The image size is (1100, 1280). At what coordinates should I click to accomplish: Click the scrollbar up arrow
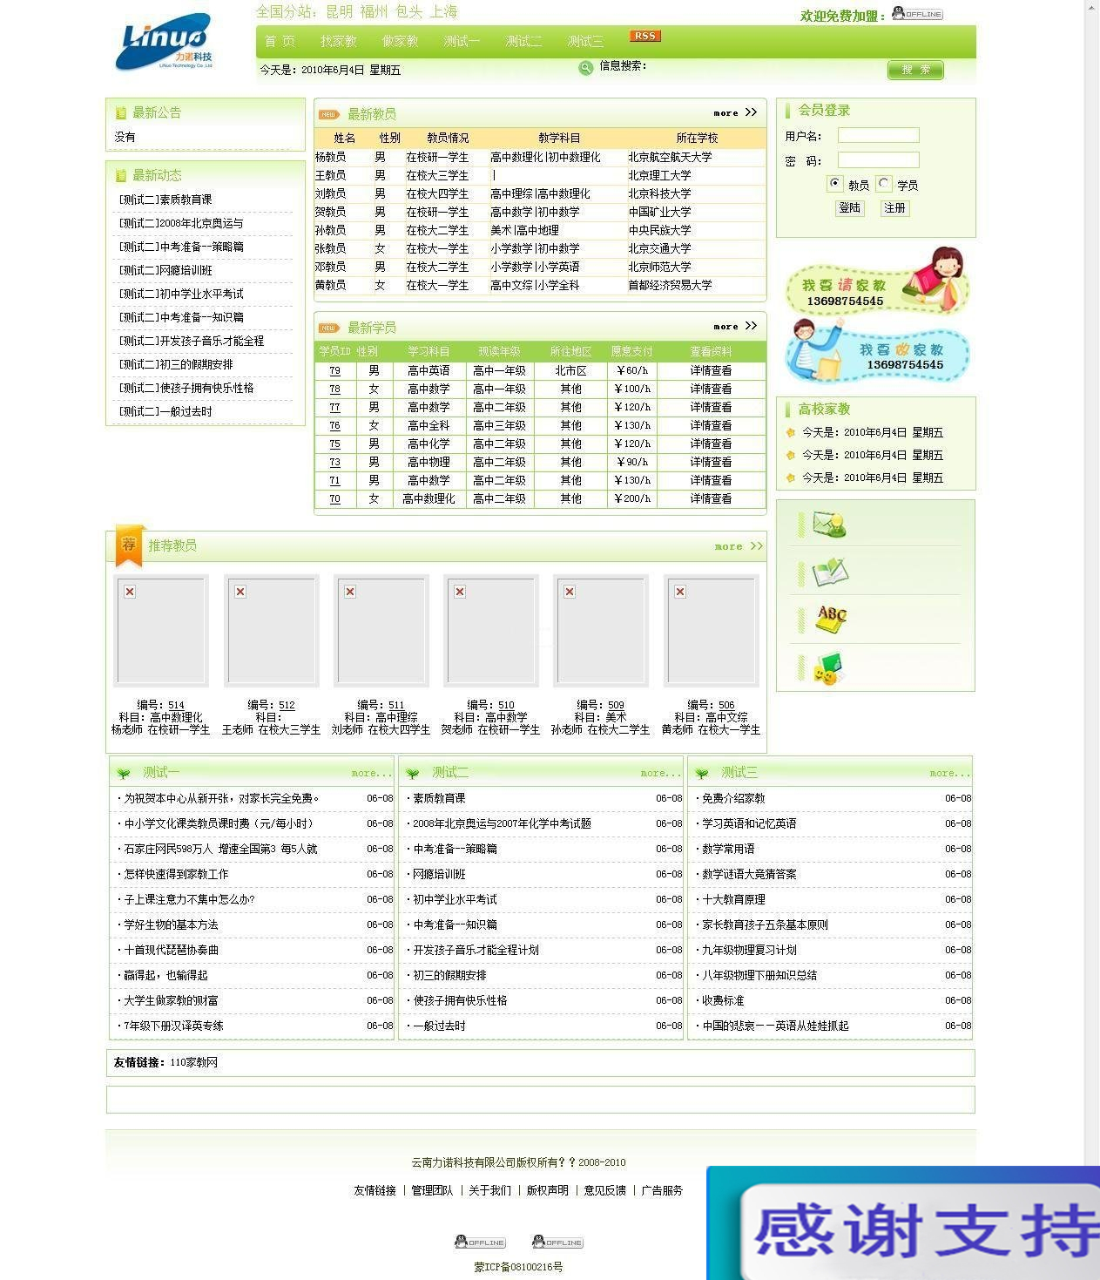point(1092,6)
